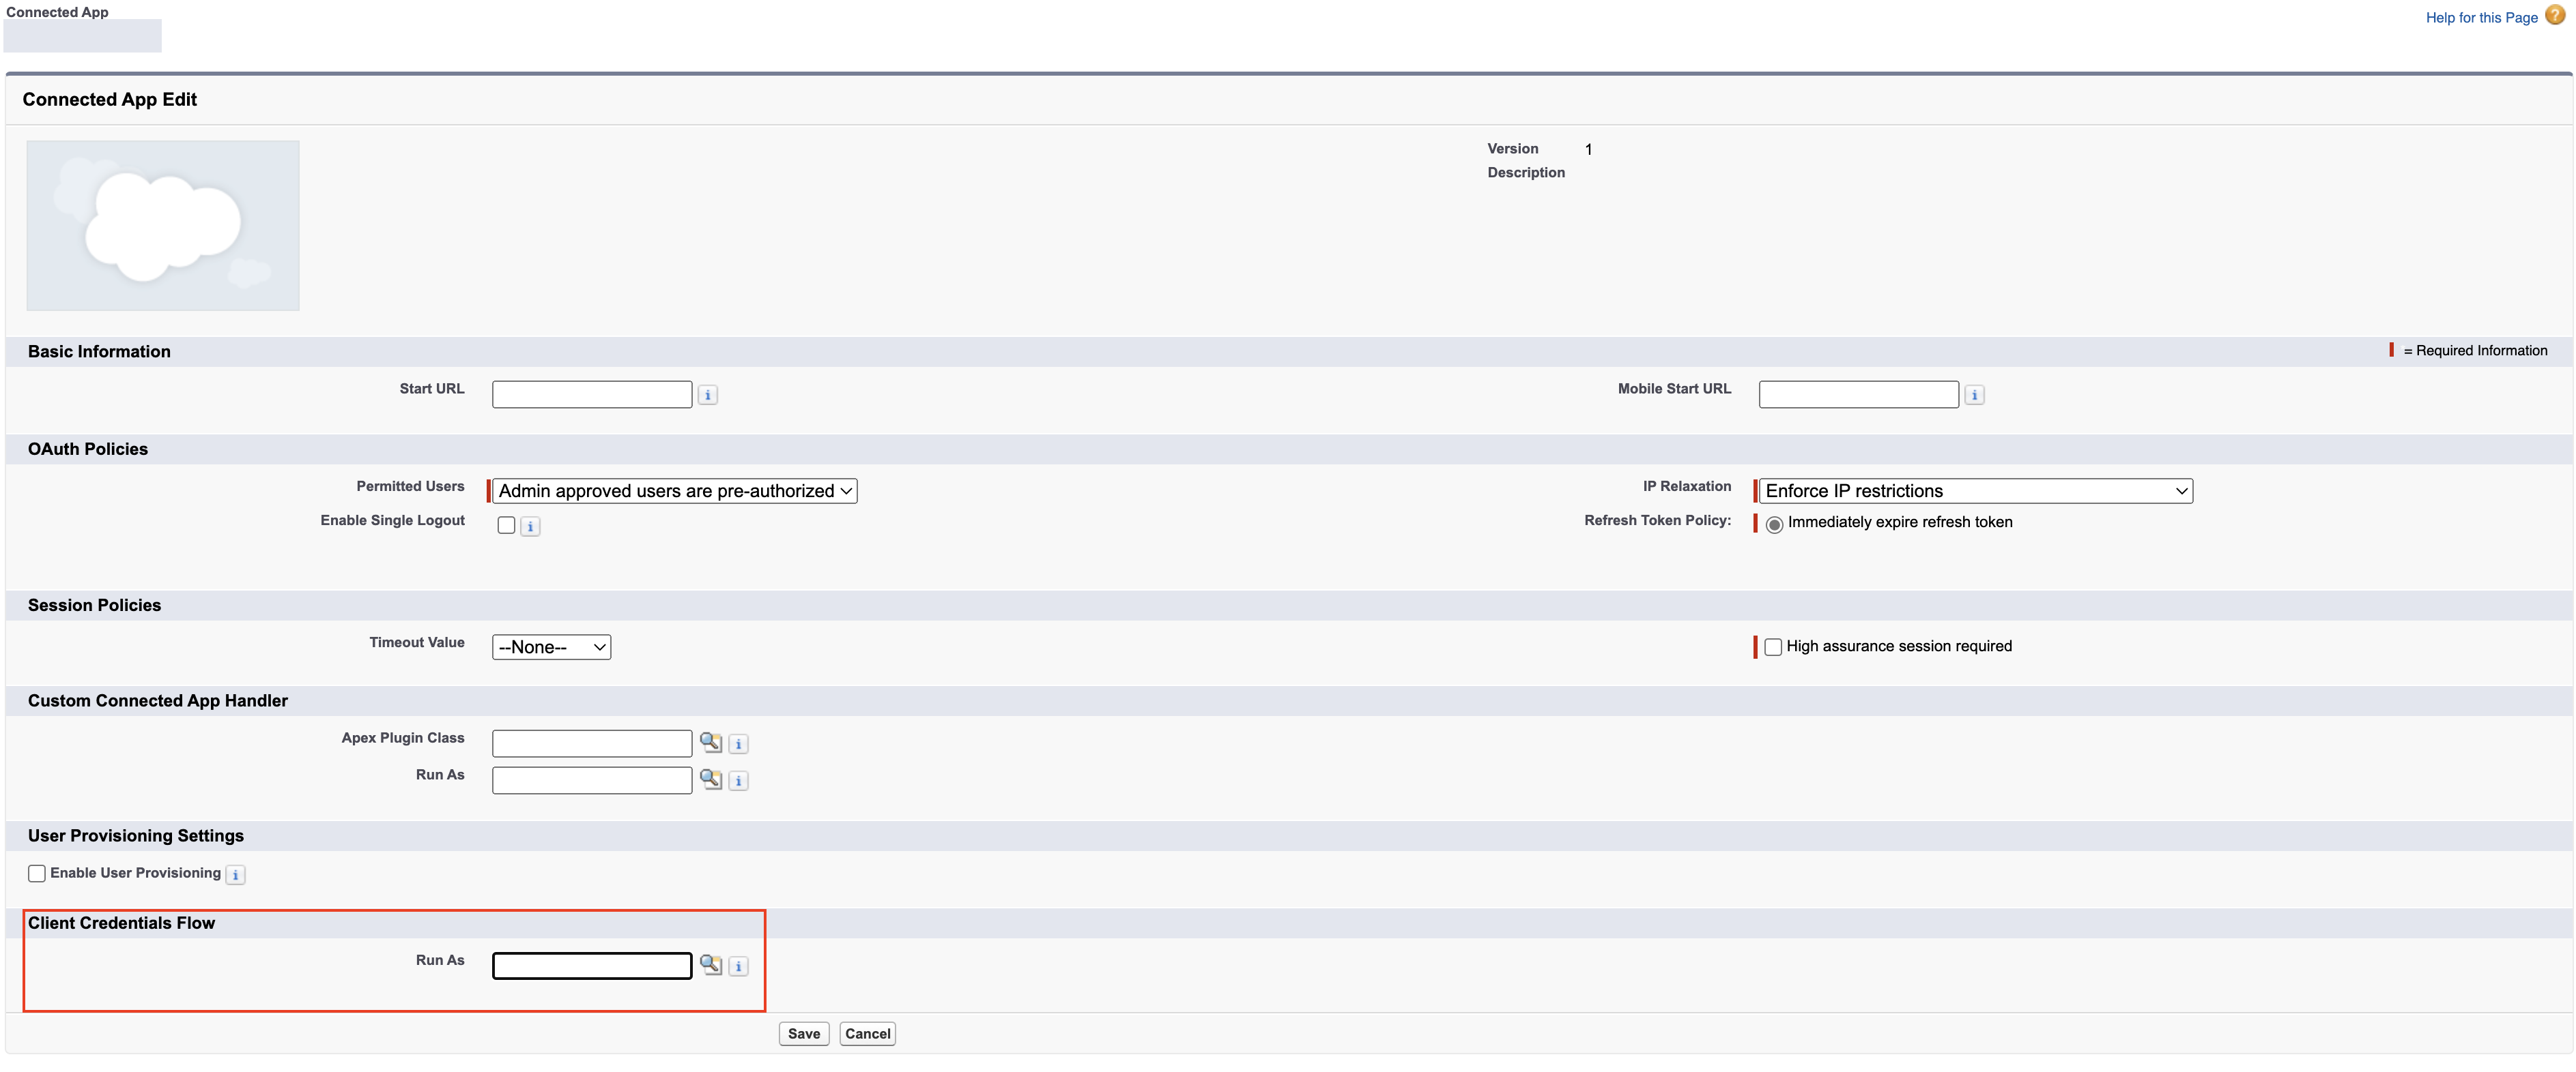The image size is (2576, 1072).
Task: Open the Client Credentials Run As lookup icon
Action: tap(710, 965)
